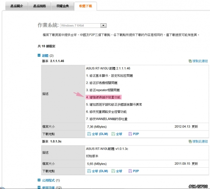This screenshot has width=210, height=189.
Task: Download 1.0.1.3c from 全球 link
Action: point(119,171)
